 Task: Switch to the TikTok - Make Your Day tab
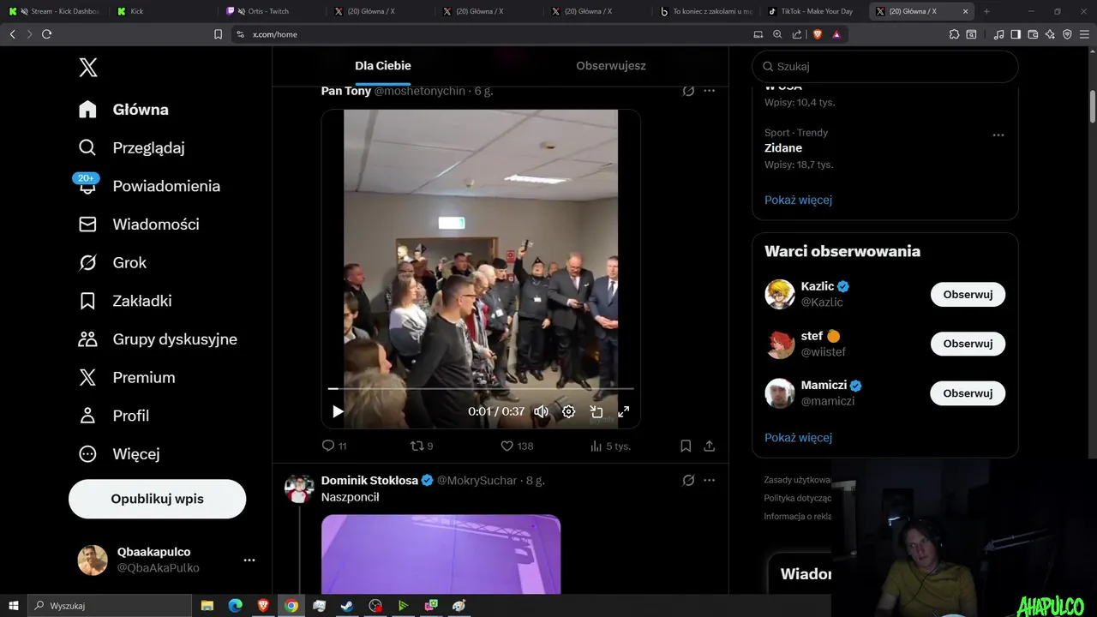click(x=812, y=11)
